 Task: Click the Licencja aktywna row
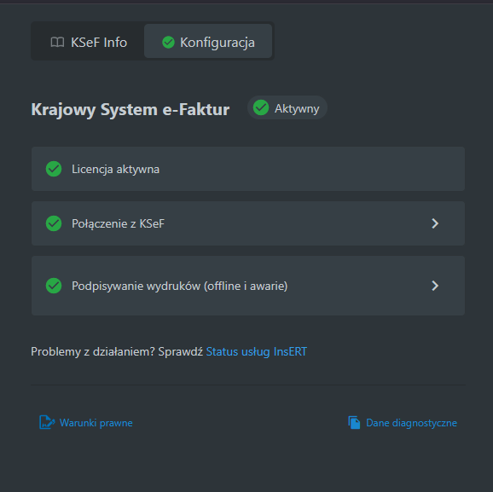(248, 169)
